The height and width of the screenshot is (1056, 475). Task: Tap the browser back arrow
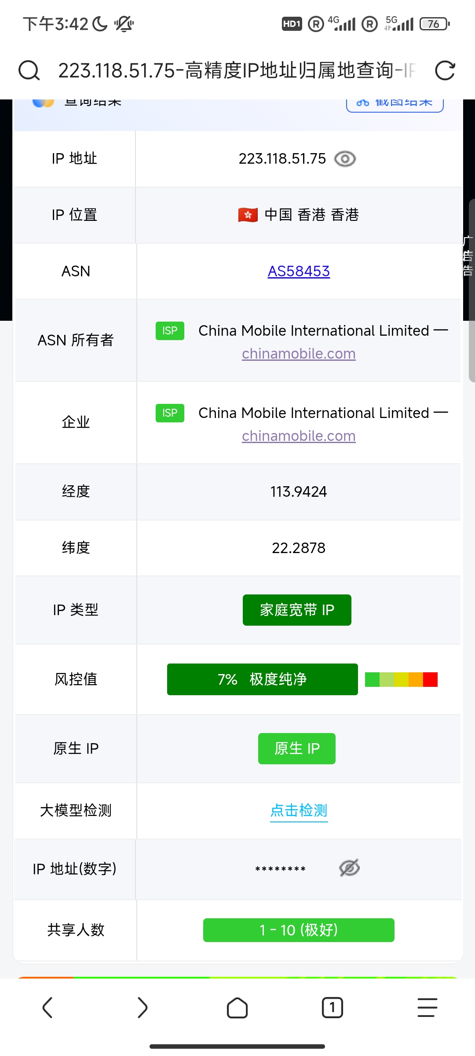(47, 1008)
